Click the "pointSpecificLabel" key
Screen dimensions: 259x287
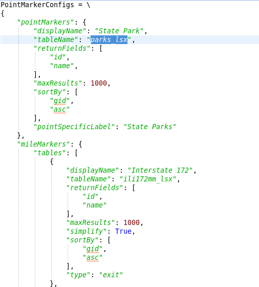click(x=74, y=127)
